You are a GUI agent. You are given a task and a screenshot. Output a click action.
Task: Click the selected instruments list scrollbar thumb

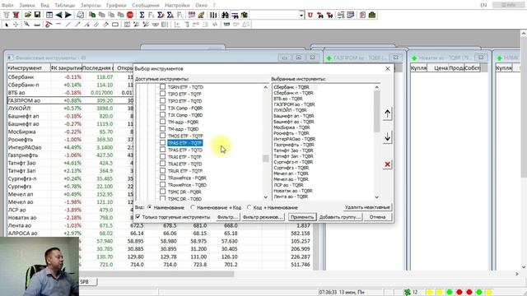click(x=377, y=111)
